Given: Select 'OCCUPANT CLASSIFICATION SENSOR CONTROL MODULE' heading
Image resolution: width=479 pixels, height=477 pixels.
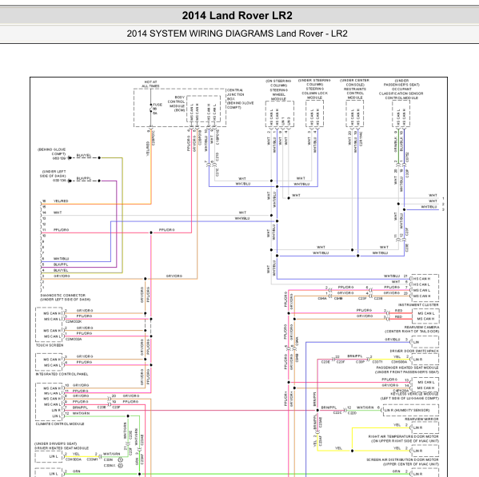Looking at the screenshot, I should click(x=401, y=93).
